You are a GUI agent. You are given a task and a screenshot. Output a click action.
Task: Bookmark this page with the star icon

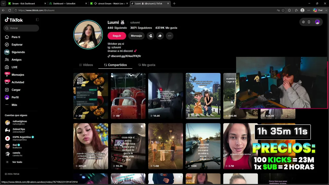click(x=283, y=10)
